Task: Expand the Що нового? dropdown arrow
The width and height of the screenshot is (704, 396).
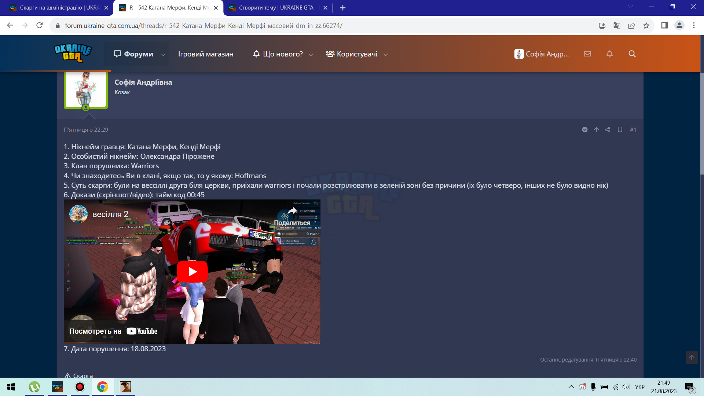Action: (311, 55)
